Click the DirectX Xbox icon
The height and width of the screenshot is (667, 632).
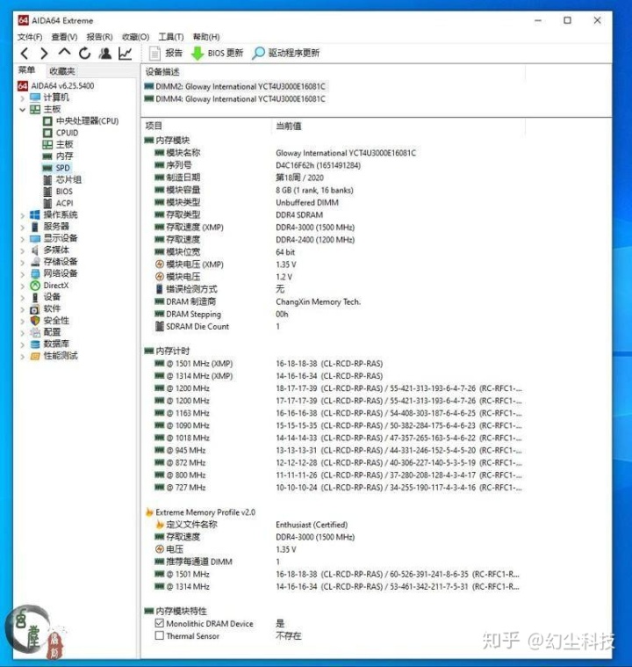pos(35,286)
